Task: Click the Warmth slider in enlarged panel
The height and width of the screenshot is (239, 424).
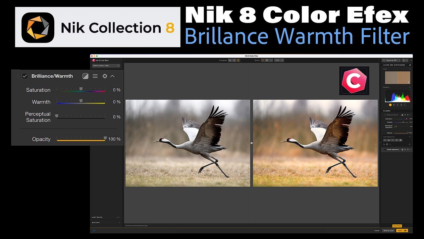Action: coord(81,102)
